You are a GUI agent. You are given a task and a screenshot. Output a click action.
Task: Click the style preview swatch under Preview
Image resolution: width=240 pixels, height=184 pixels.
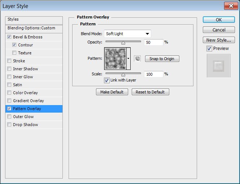pyautogui.click(x=218, y=66)
